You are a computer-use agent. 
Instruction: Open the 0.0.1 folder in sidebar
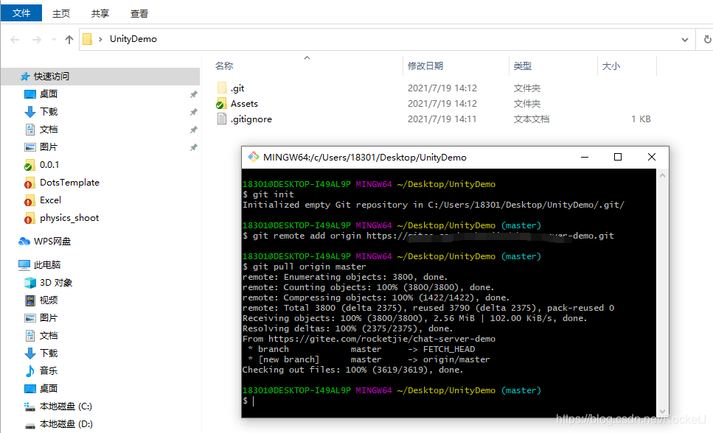(x=49, y=165)
